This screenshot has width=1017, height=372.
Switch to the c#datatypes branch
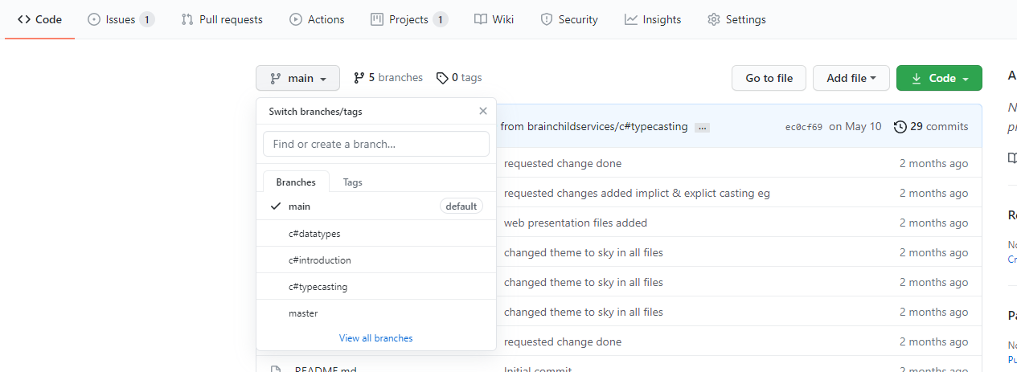tap(376, 234)
